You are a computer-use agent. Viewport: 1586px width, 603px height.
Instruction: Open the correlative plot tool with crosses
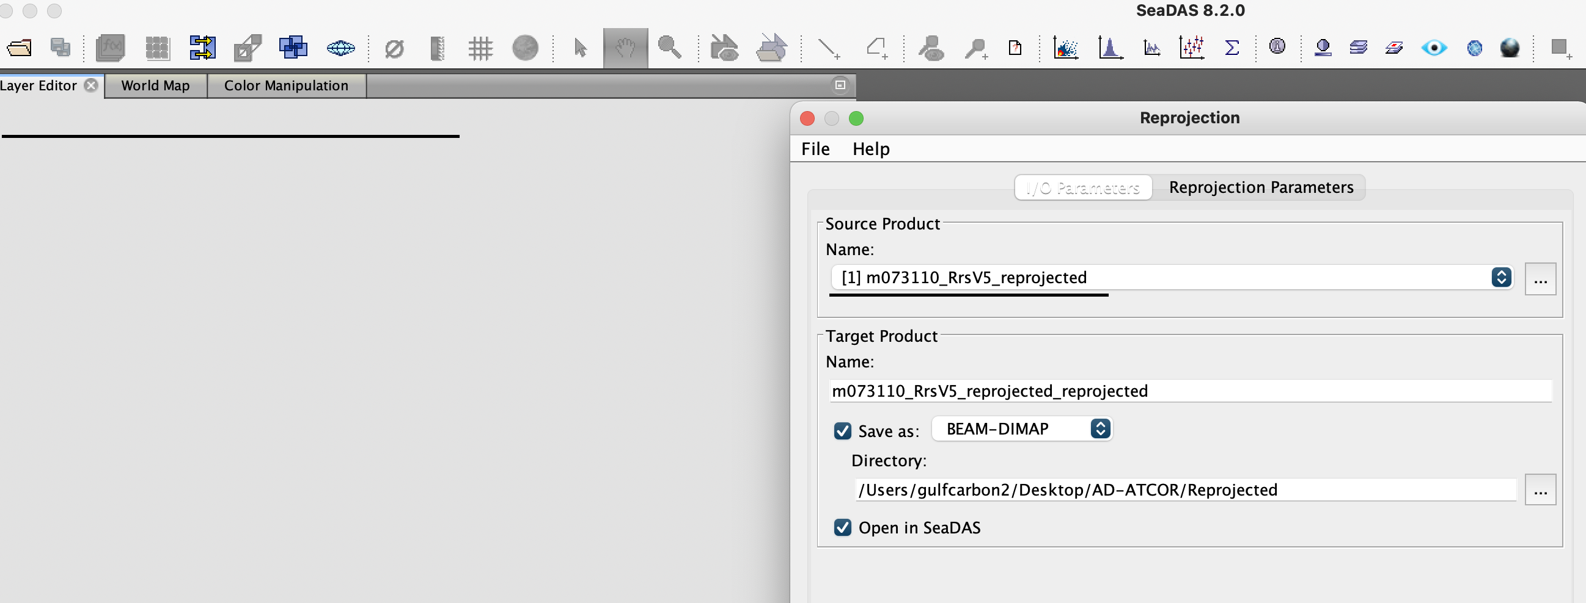coord(1192,48)
